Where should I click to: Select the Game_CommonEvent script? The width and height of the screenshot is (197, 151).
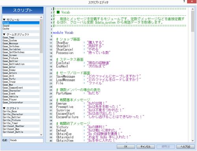coord(21,88)
